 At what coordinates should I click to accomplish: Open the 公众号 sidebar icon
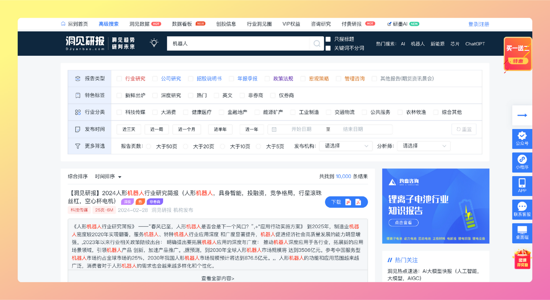pos(522,138)
